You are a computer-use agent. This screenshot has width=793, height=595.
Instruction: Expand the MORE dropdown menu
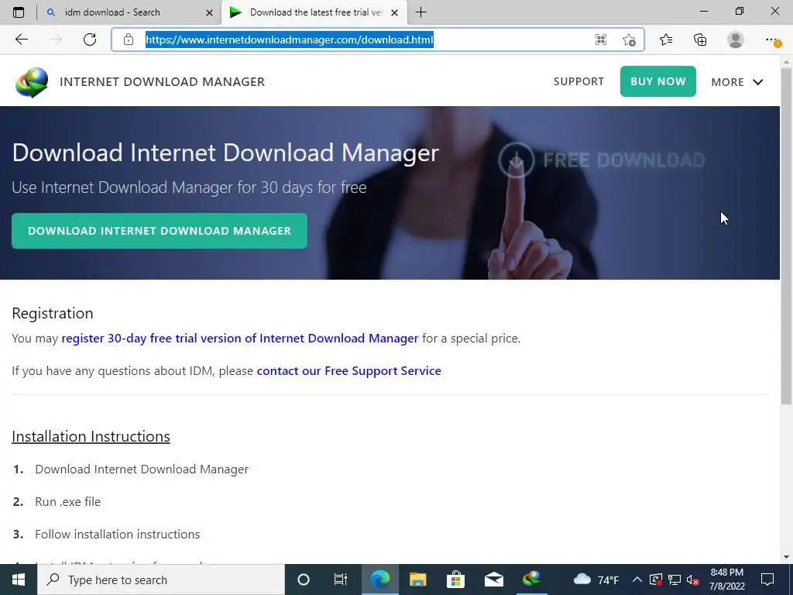[x=737, y=82]
